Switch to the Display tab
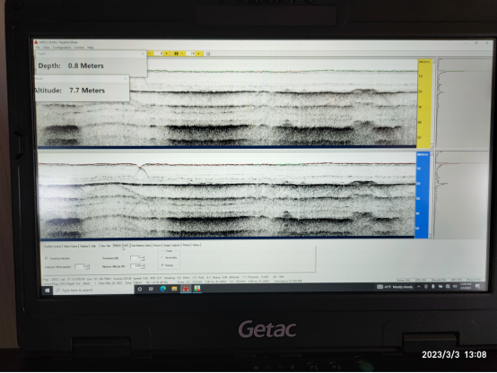Image resolution: width=497 pixels, height=373 pixels. point(84,247)
